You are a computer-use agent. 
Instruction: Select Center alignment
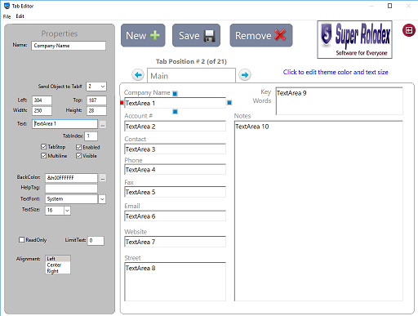58,265
